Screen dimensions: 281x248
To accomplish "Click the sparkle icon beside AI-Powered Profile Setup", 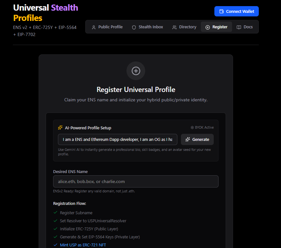I will [60, 127].
